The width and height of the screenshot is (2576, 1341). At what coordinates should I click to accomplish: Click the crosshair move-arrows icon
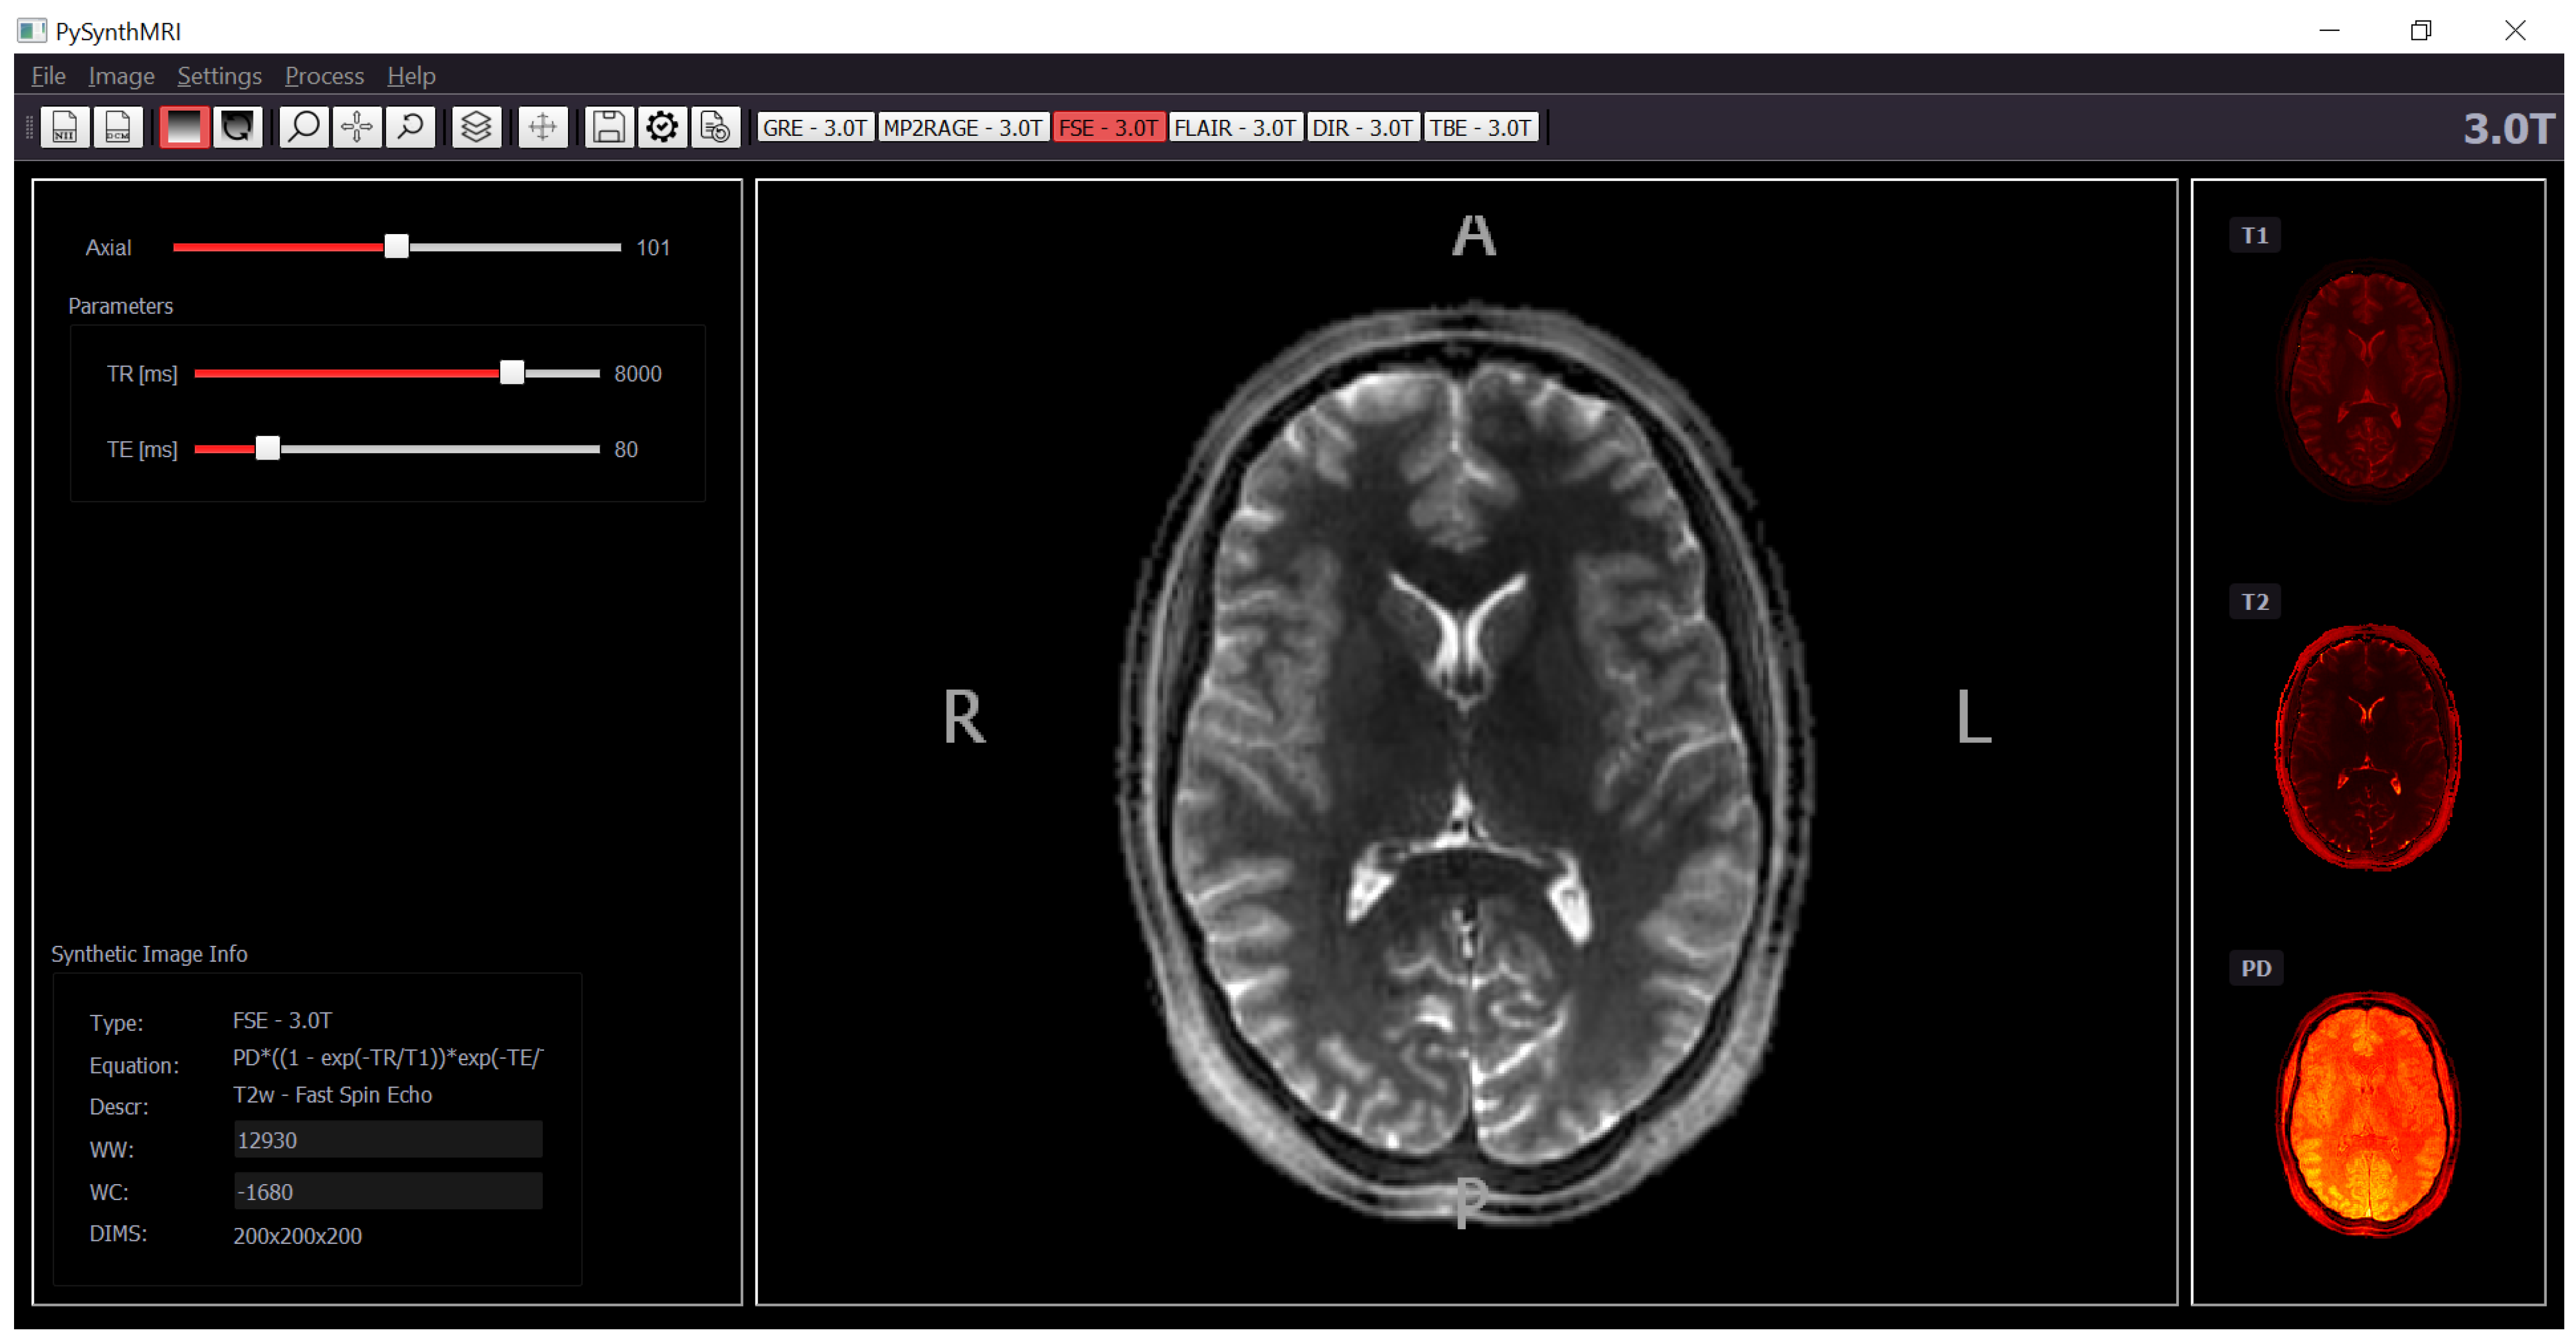[543, 127]
